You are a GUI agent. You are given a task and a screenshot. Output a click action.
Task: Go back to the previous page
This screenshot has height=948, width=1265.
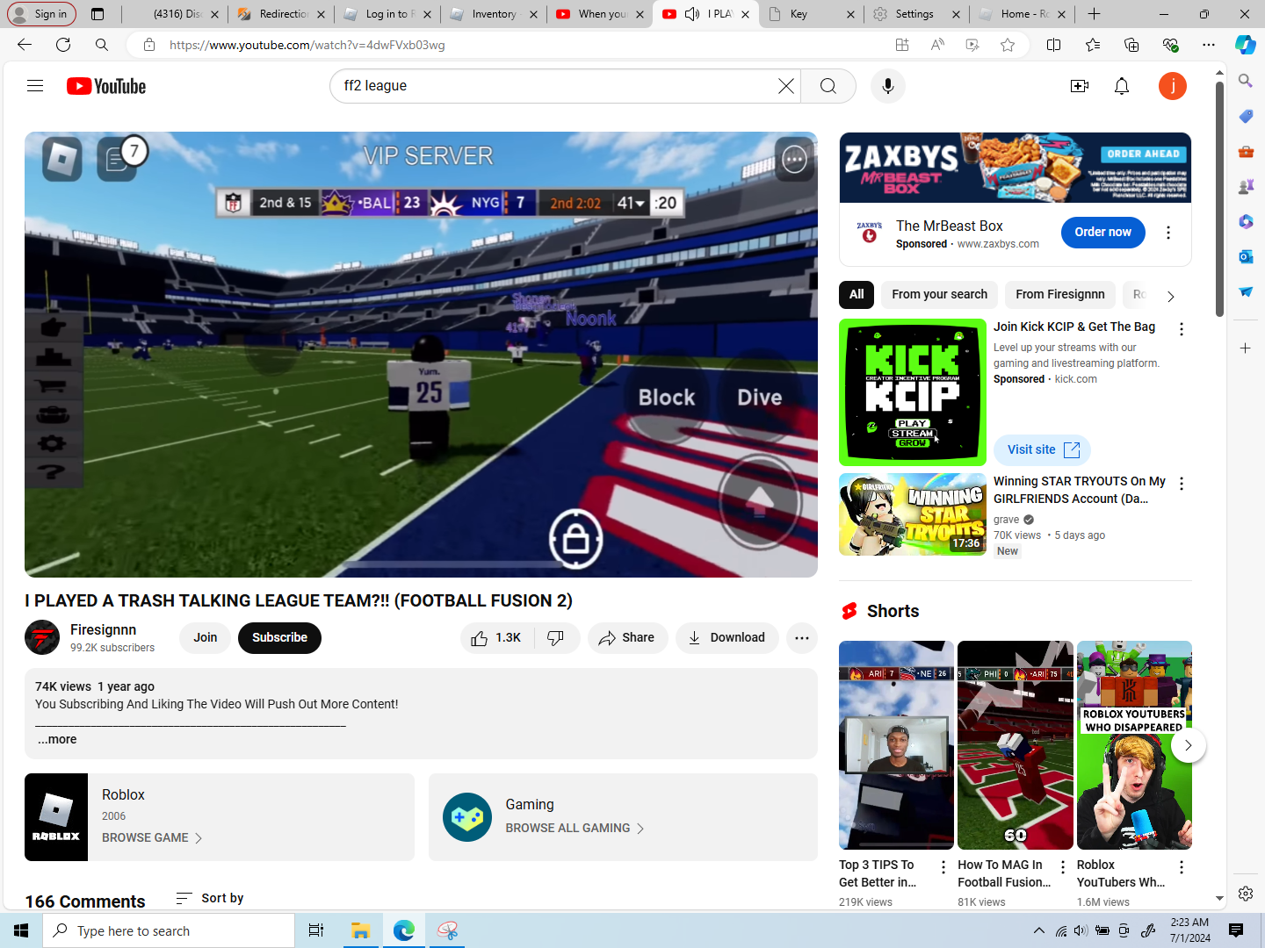25,45
